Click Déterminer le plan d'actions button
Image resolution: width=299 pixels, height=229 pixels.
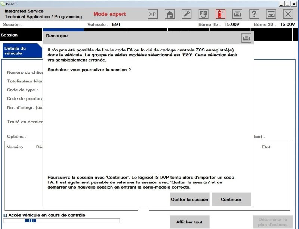point(273,222)
